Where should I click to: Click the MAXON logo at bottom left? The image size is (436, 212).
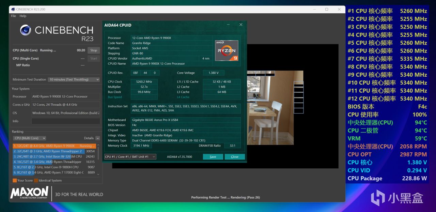(x=29, y=193)
